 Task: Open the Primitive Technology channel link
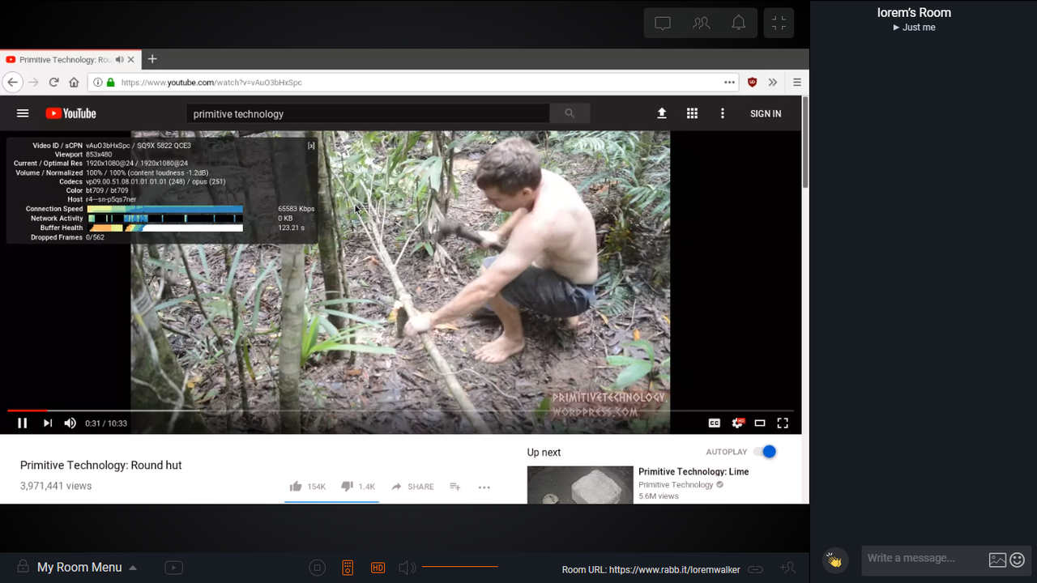676,485
